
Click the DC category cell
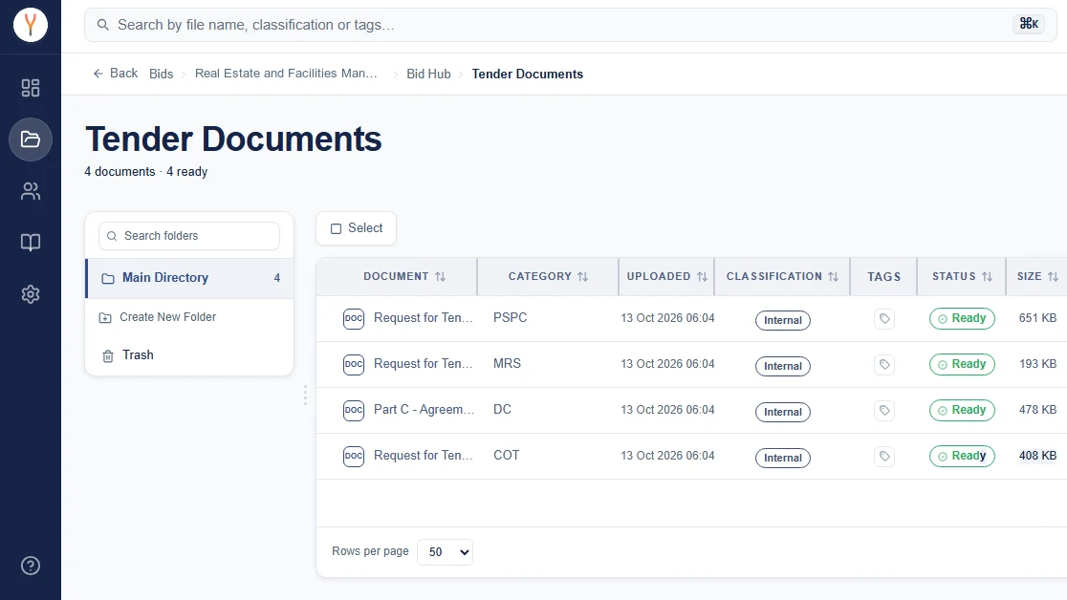tap(502, 410)
